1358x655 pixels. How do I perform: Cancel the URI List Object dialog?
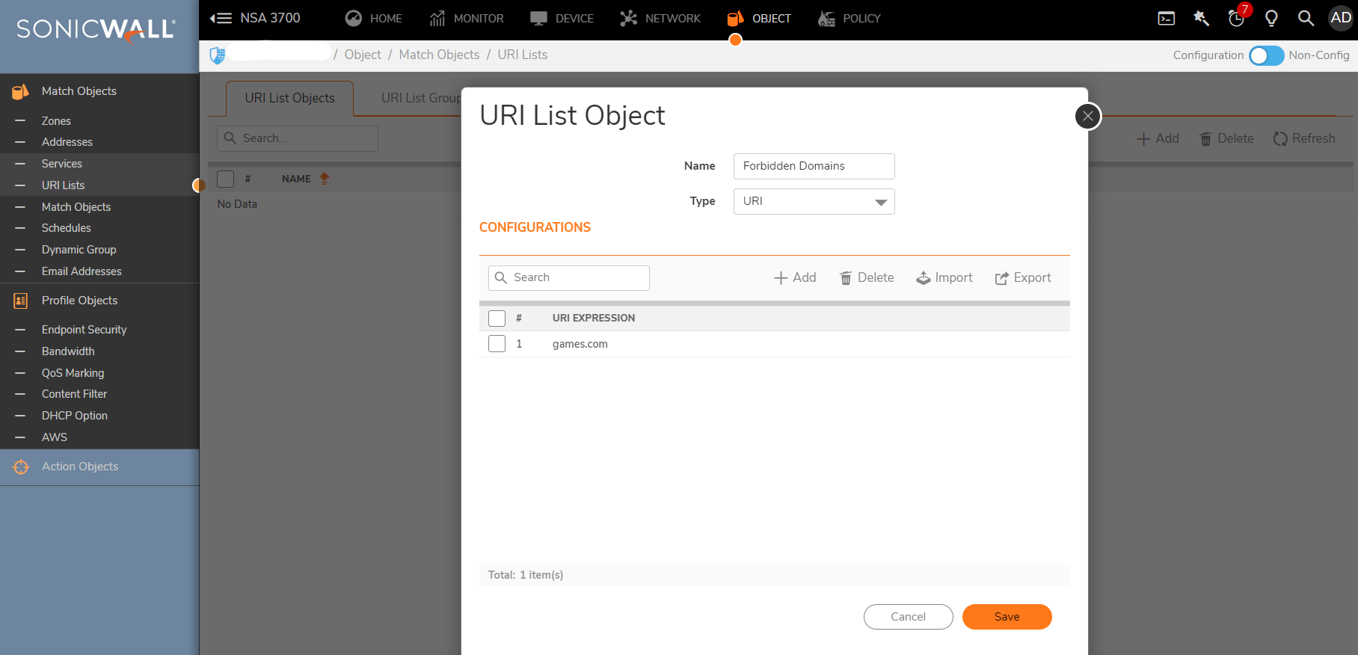click(908, 617)
